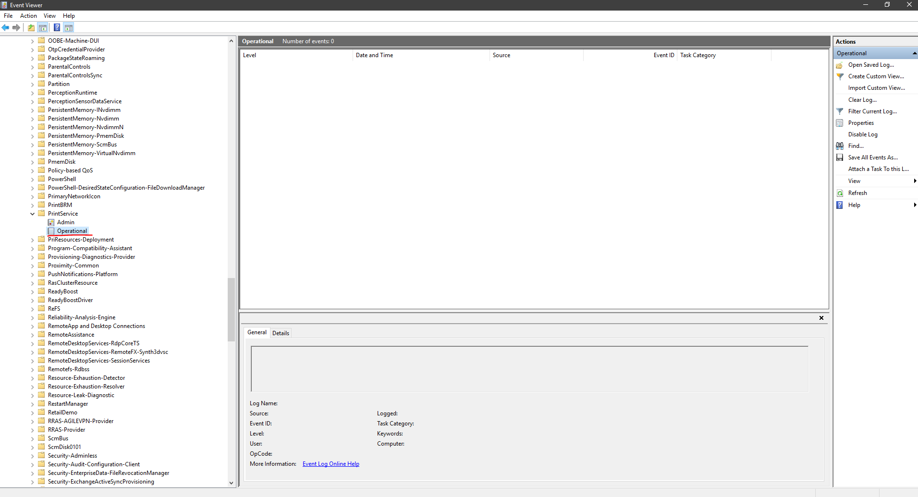
Task: Click the green Refresh icon
Action: click(x=840, y=193)
